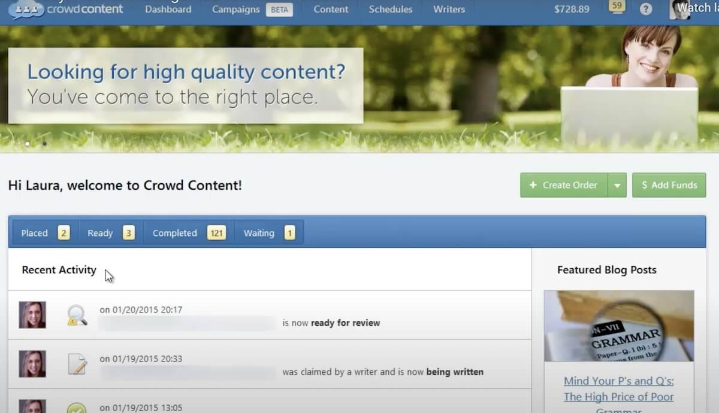Click the Featured Blog Posts heading
719x413 pixels.
click(606, 270)
